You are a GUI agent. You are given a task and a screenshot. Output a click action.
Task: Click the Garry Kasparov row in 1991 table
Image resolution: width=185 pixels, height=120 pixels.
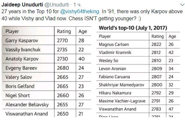click(x=47, y=40)
